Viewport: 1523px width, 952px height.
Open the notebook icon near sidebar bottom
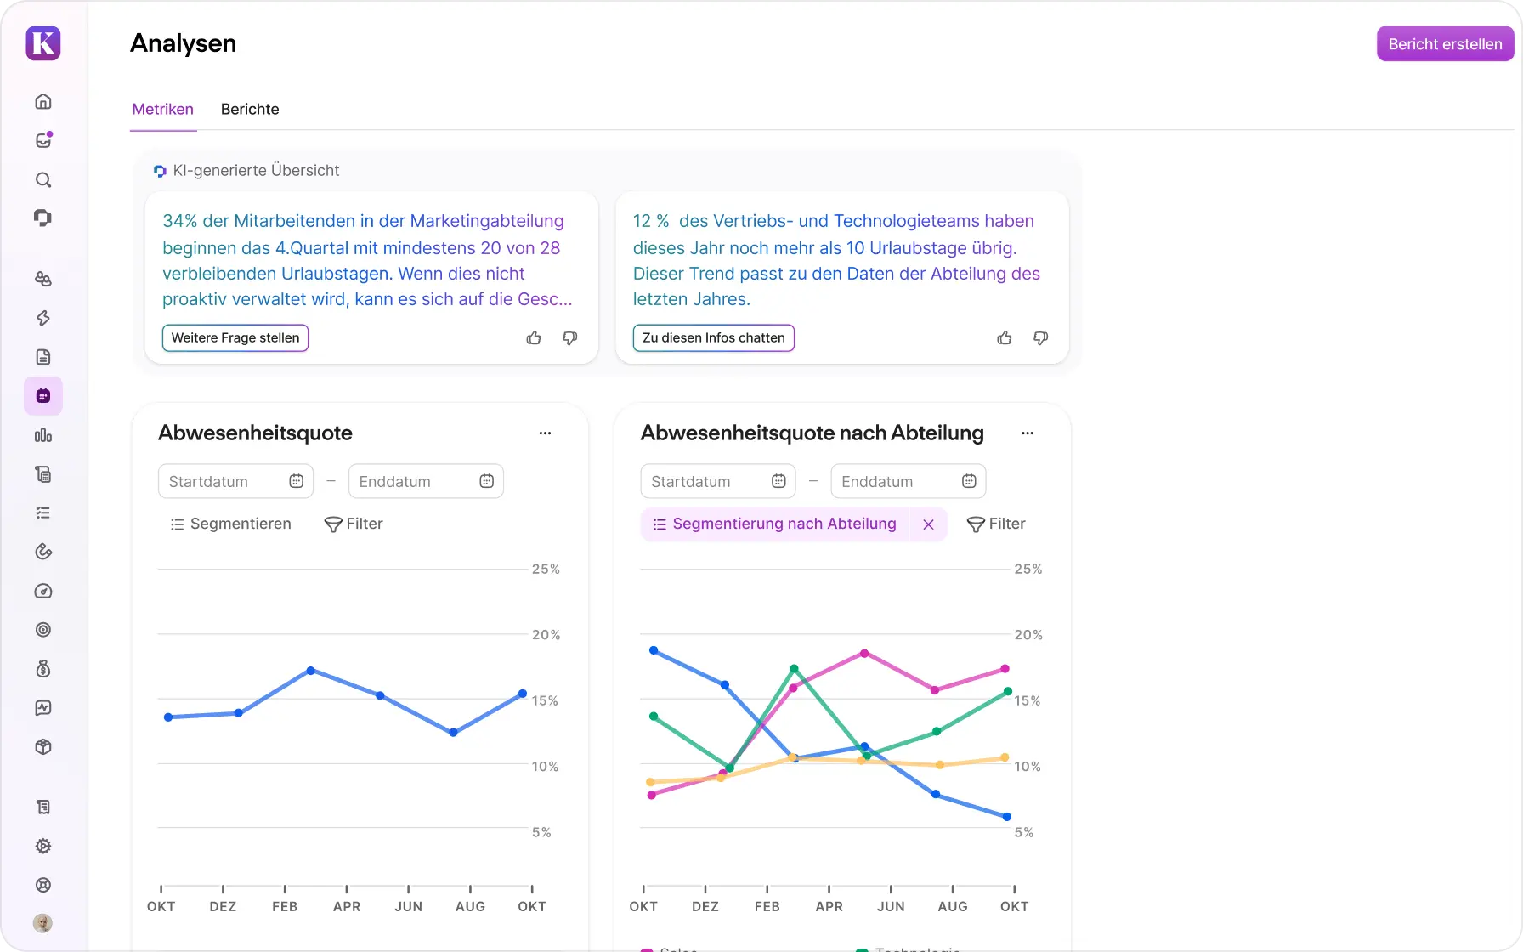(x=43, y=807)
